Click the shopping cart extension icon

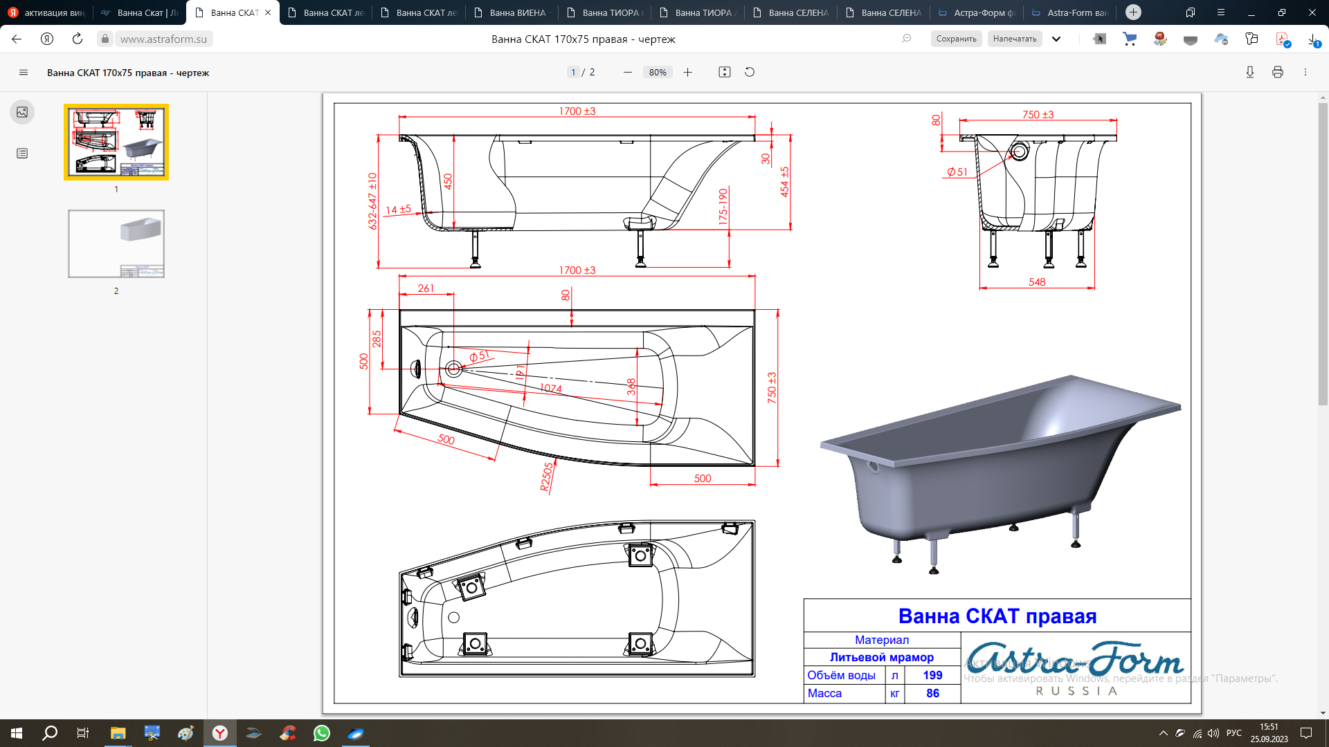tap(1130, 39)
